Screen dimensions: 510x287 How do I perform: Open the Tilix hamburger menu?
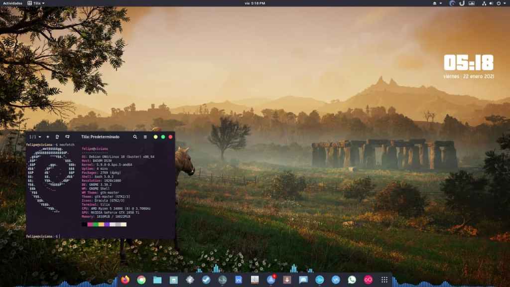coord(145,137)
